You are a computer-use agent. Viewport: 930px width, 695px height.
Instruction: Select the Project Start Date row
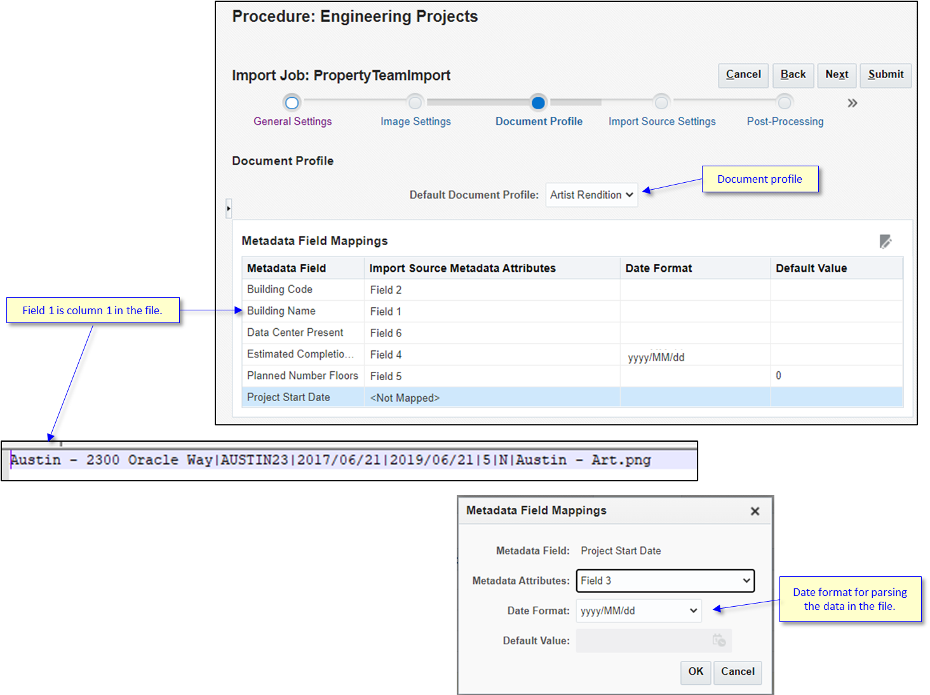[288, 397]
